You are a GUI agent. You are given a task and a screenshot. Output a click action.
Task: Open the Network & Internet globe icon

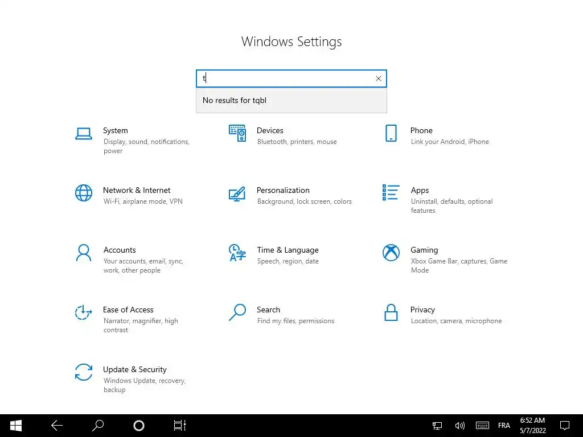tap(84, 193)
